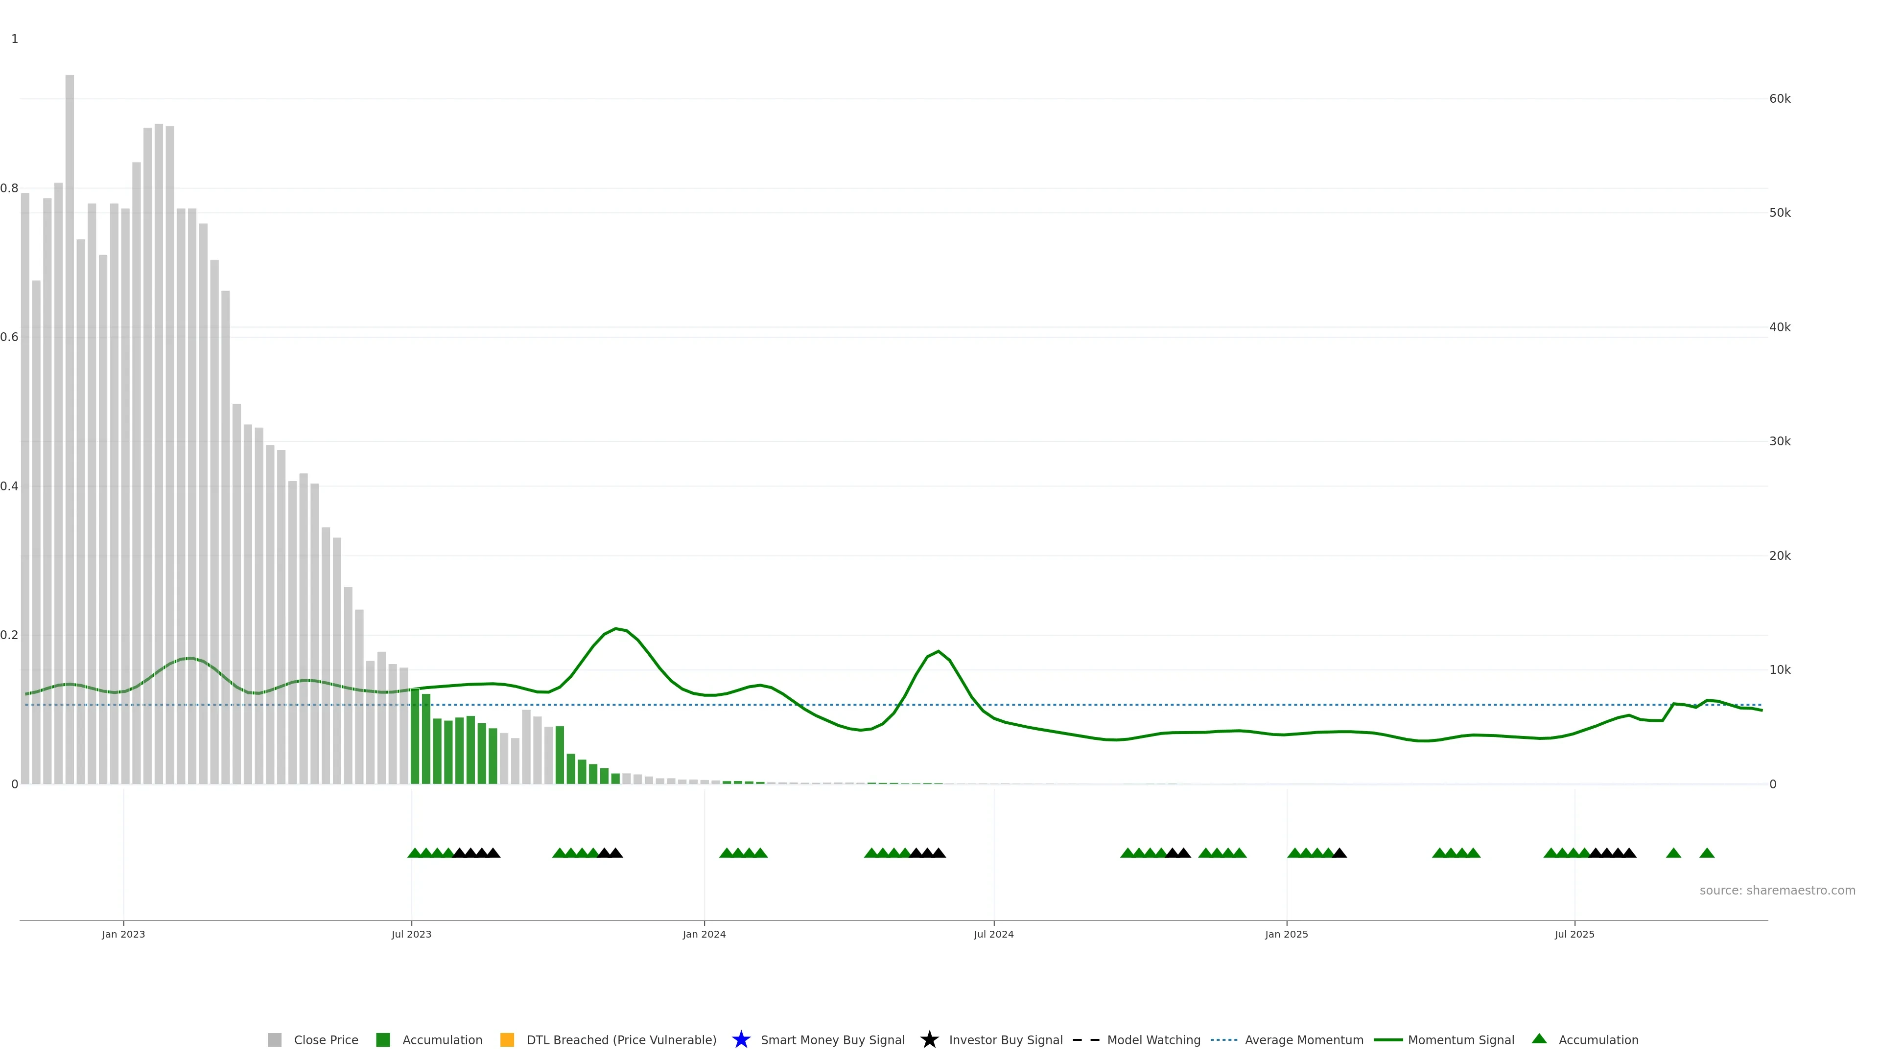The height and width of the screenshot is (1057, 1880).
Task: Click the source: sharemaestro.com text
Action: point(1777,890)
